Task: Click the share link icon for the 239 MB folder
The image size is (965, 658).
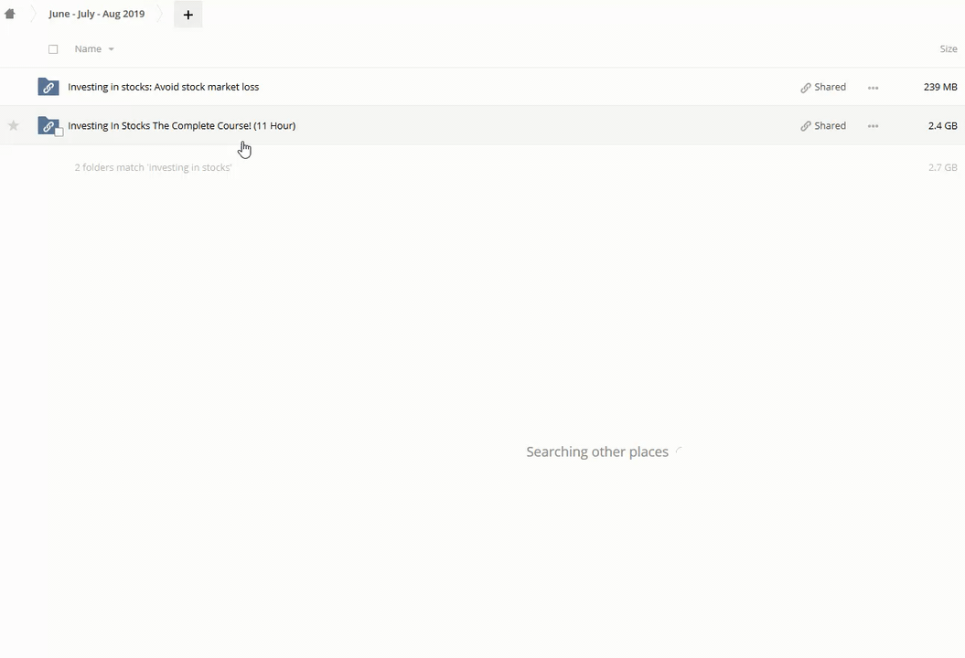Action: (x=806, y=88)
